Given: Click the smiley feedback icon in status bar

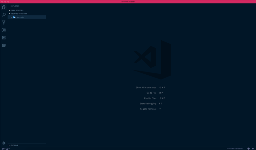Looking at the screenshot, I should 249,149.
